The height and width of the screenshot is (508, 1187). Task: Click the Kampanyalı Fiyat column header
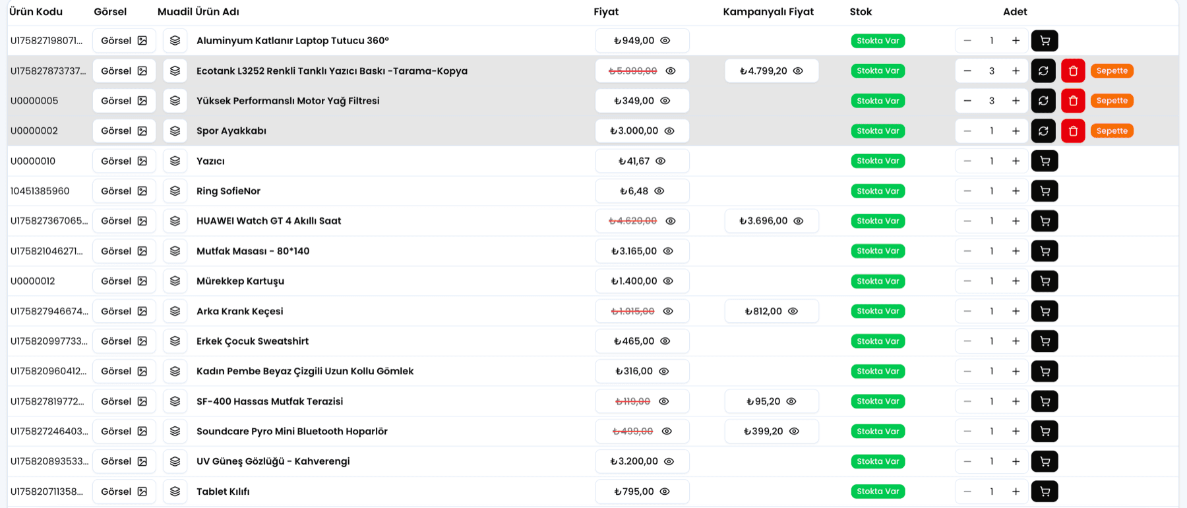(768, 12)
